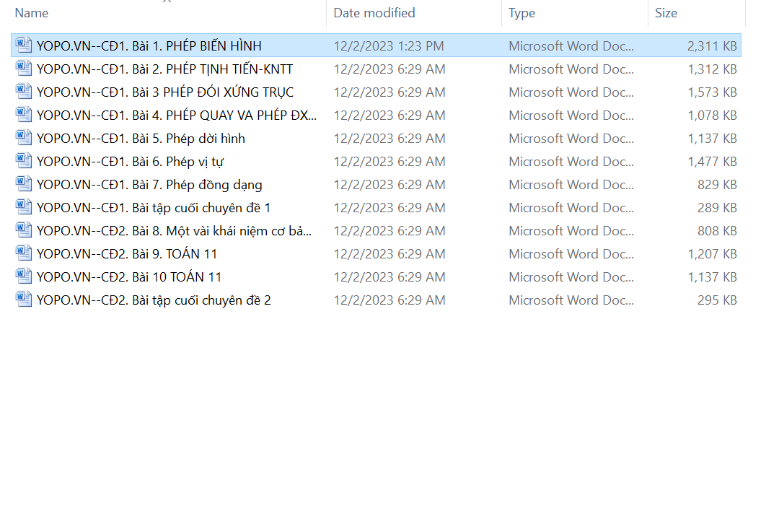The image size is (779, 527).
Task: Click Word icon of Bài 1. PHÉP BIẾN HÌNH
Action: tap(24, 45)
